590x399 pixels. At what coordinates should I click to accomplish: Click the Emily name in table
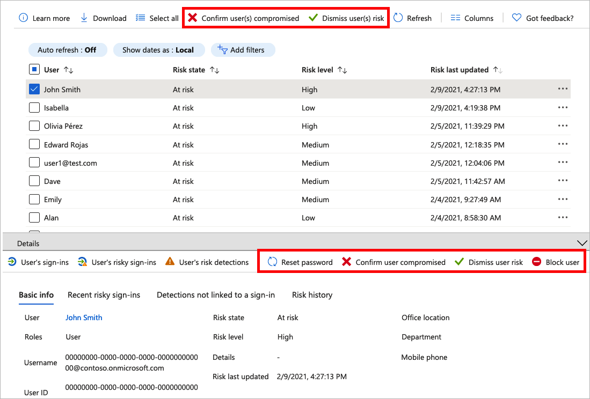[x=53, y=199]
